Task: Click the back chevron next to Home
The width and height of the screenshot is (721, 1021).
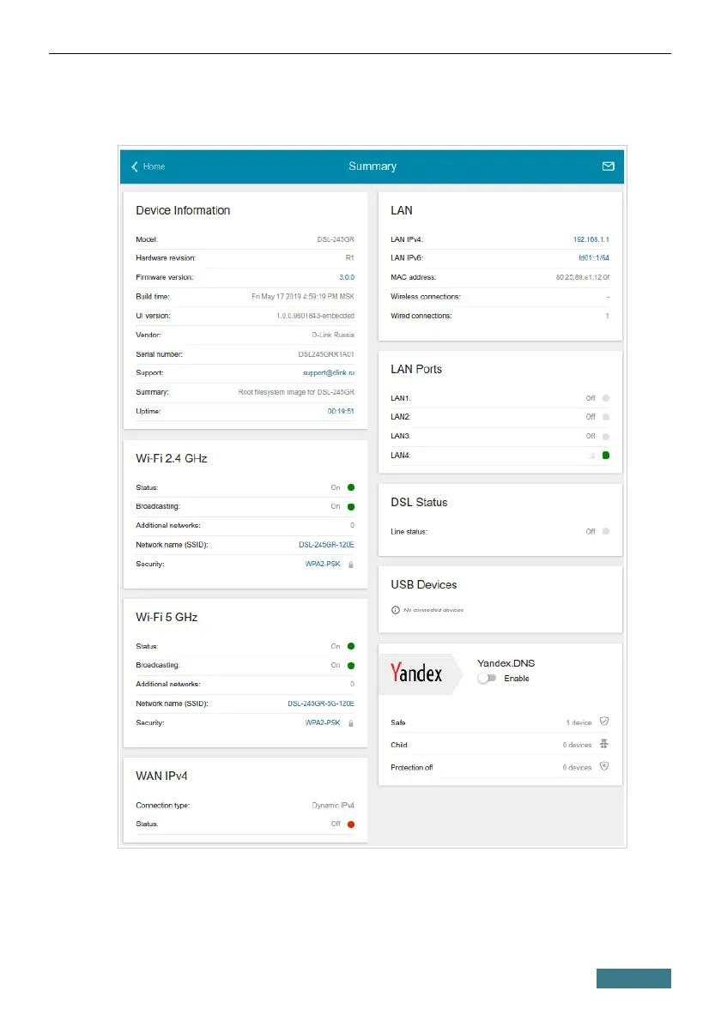Action: (x=135, y=166)
